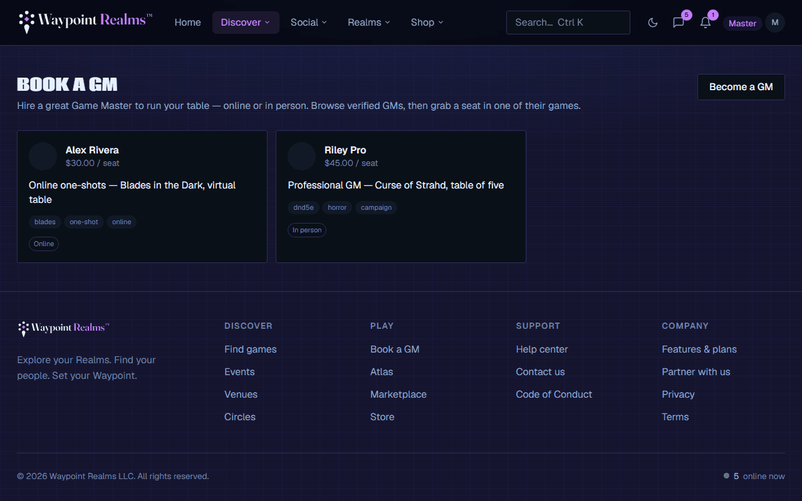Screen dimensions: 802x501
Task: Click the Become a GM button
Action: click(741, 87)
